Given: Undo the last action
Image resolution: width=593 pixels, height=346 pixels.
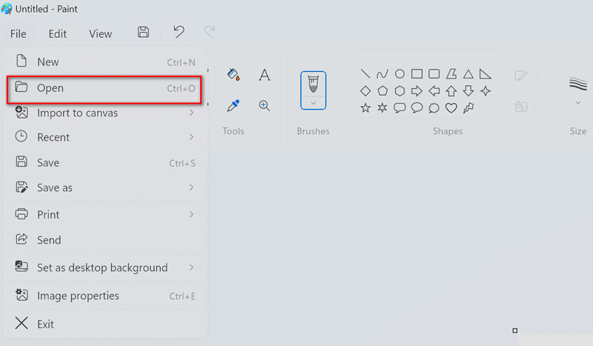Looking at the screenshot, I should click(179, 32).
